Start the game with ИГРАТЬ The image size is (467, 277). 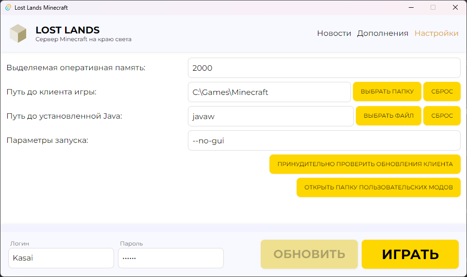click(x=410, y=254)
